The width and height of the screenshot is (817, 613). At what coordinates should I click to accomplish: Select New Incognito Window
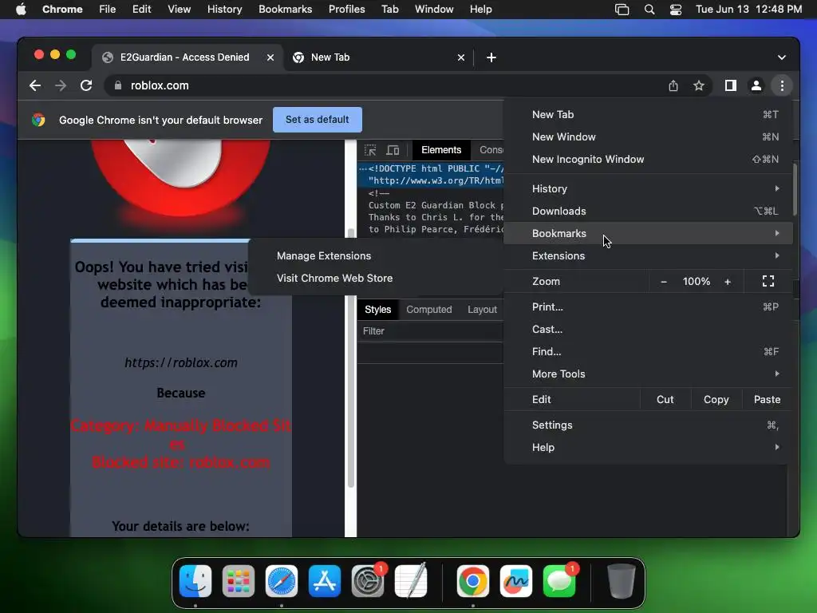(648, 160)
